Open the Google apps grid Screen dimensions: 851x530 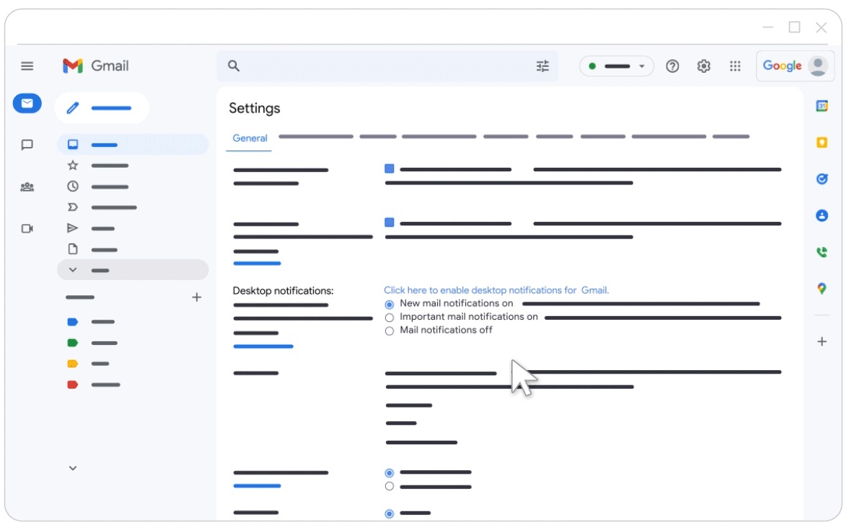click(735, 66)
